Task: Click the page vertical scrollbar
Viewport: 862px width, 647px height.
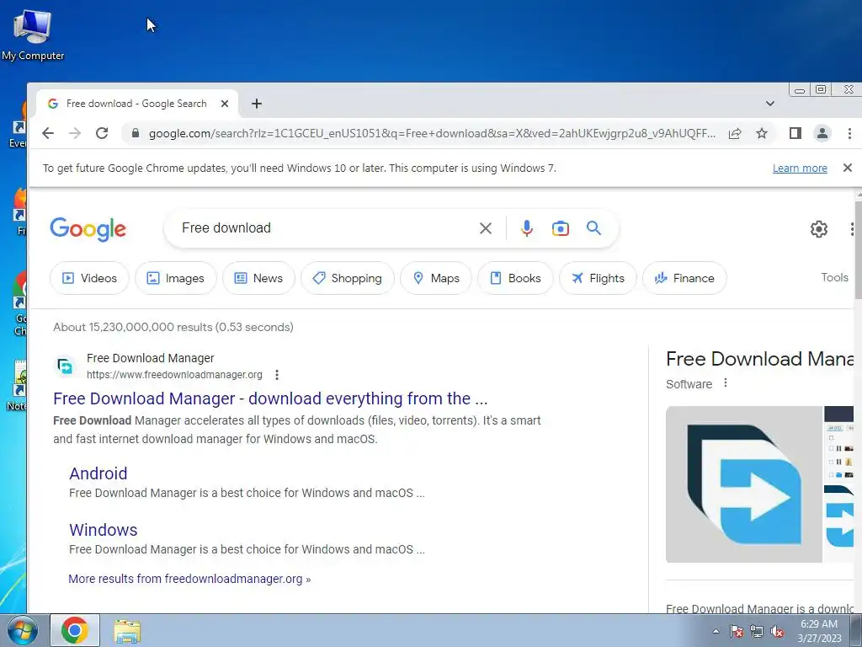Action: pyautogui.click(x=858, y=250)
